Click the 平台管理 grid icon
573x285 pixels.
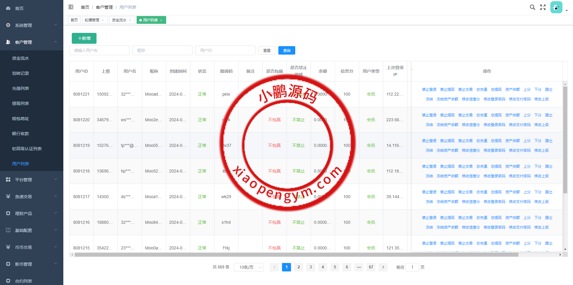(8, 180)
